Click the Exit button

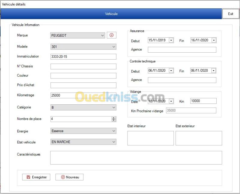click(x=230, y=14)
